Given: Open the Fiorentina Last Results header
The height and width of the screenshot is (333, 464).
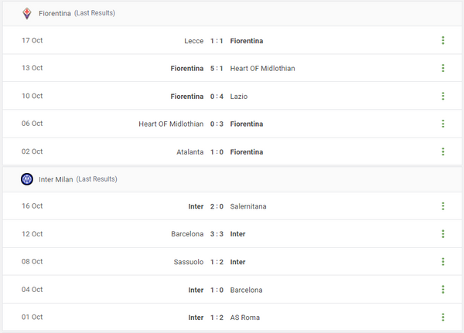Looking at the screenshot, I should 232,14.
